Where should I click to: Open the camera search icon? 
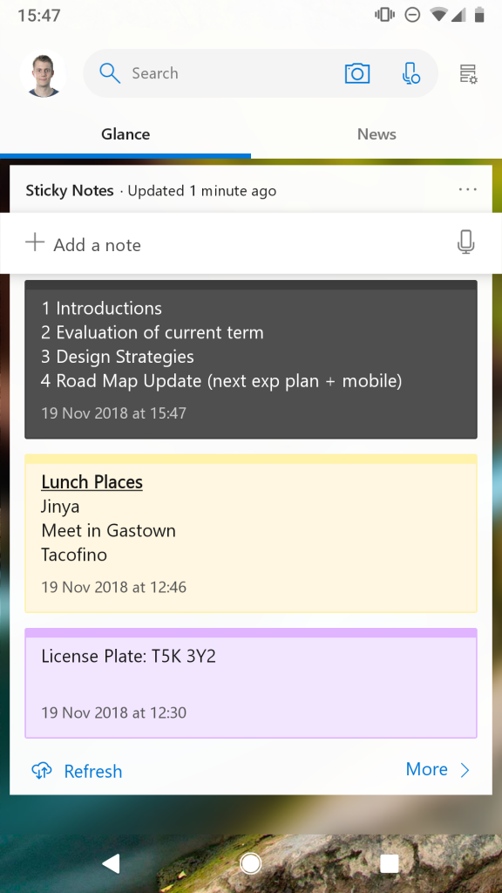click(x=357, y=73)
